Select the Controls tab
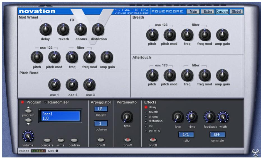This screenshot has width=261, height=158. tap(222, 12)
